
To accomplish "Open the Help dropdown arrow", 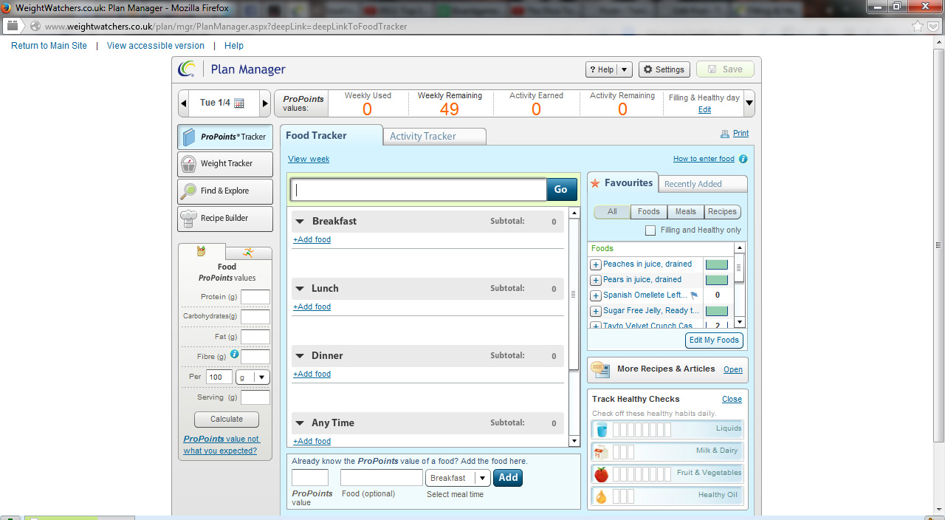I will [625, 69].
